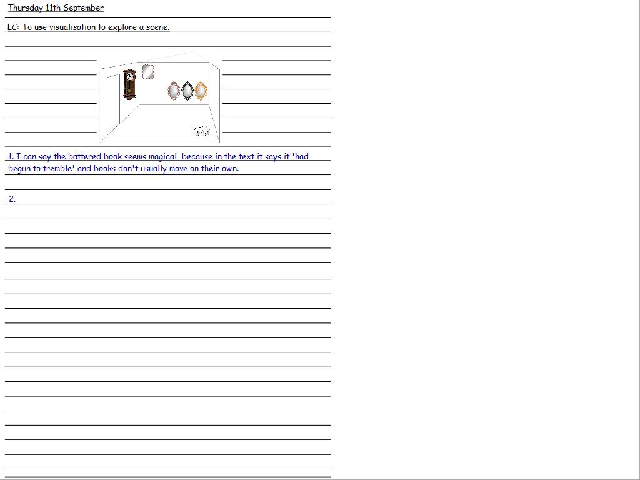Click the words 'battered book' in sentence one
This screenshot has width=640, height=480.
point(94,157)
